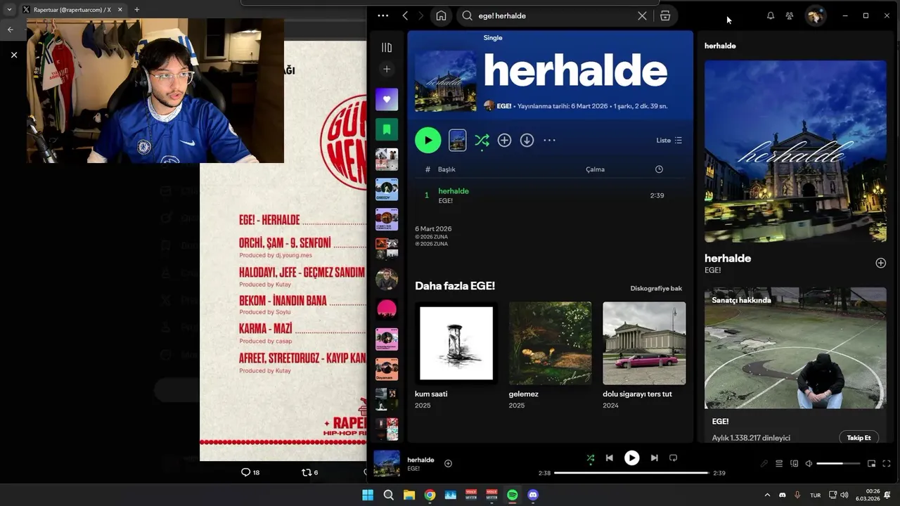
Task: Click the duration clock column header
Action: [x=659, y=169]
